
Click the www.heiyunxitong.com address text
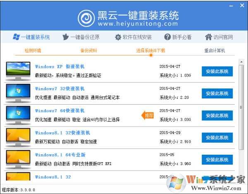138,24
